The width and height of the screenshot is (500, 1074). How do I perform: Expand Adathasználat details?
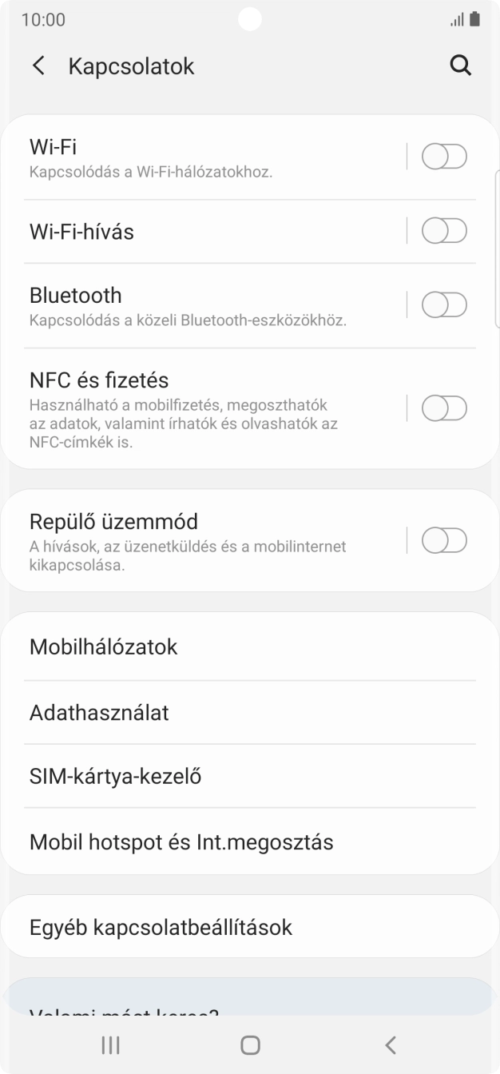pyautogui.click(x=98, y=712)
